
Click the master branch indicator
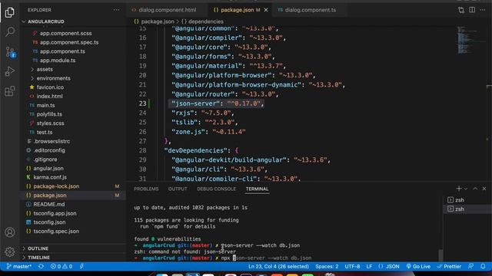click(19, 267)
